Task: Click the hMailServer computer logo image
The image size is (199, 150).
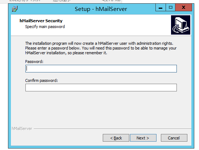Action: [180, 25]
